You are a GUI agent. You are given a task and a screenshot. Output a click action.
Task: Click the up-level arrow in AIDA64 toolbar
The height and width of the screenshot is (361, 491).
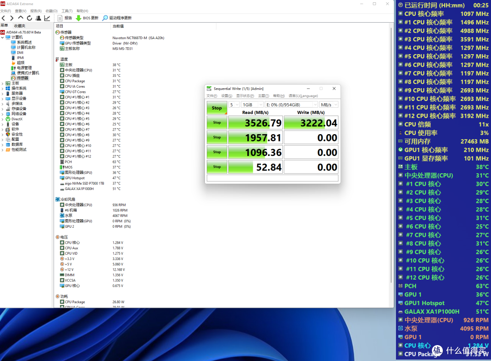(20, 18)
